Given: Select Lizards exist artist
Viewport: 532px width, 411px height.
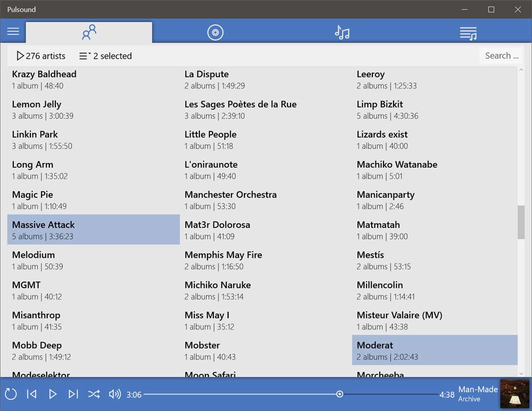Looking at the screenshot, I should coord(435,140).
